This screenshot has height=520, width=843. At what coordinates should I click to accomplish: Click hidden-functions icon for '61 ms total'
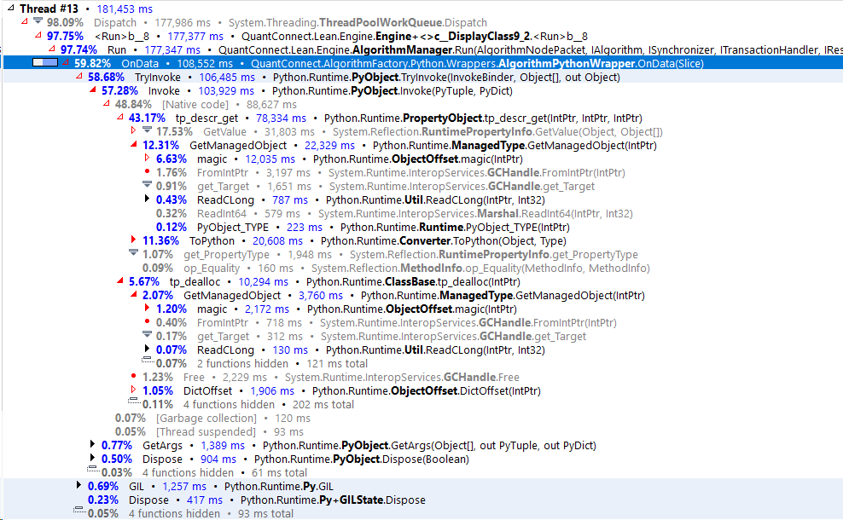click(93, 469)
